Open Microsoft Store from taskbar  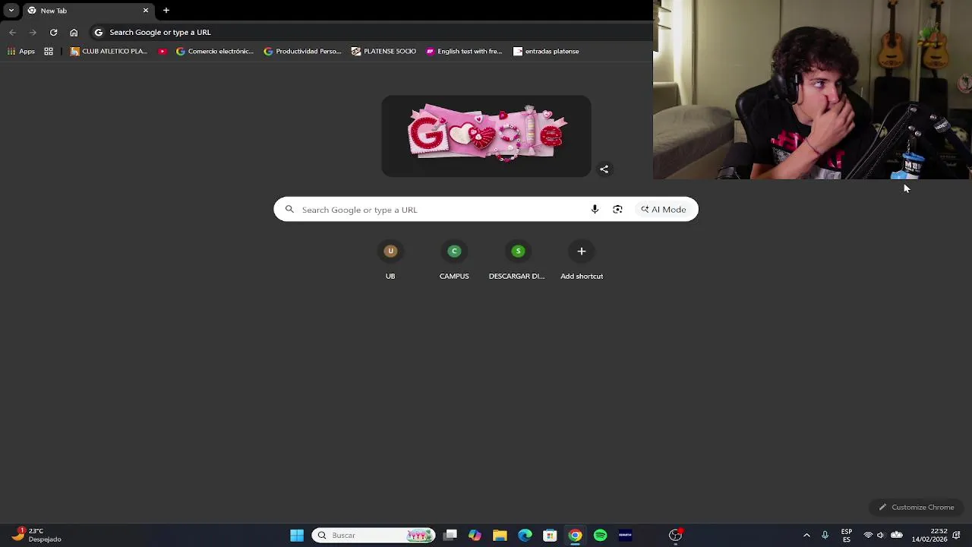click(x=550, y=536)
